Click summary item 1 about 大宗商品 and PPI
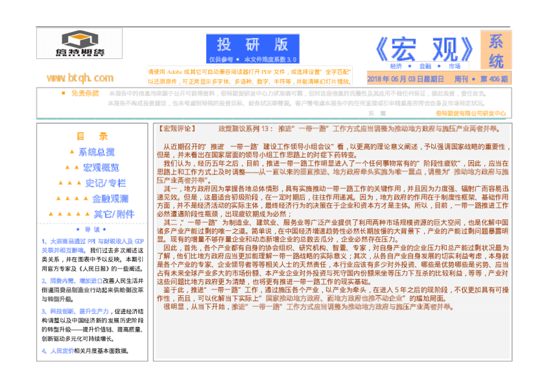 click(x=93, y=255)
